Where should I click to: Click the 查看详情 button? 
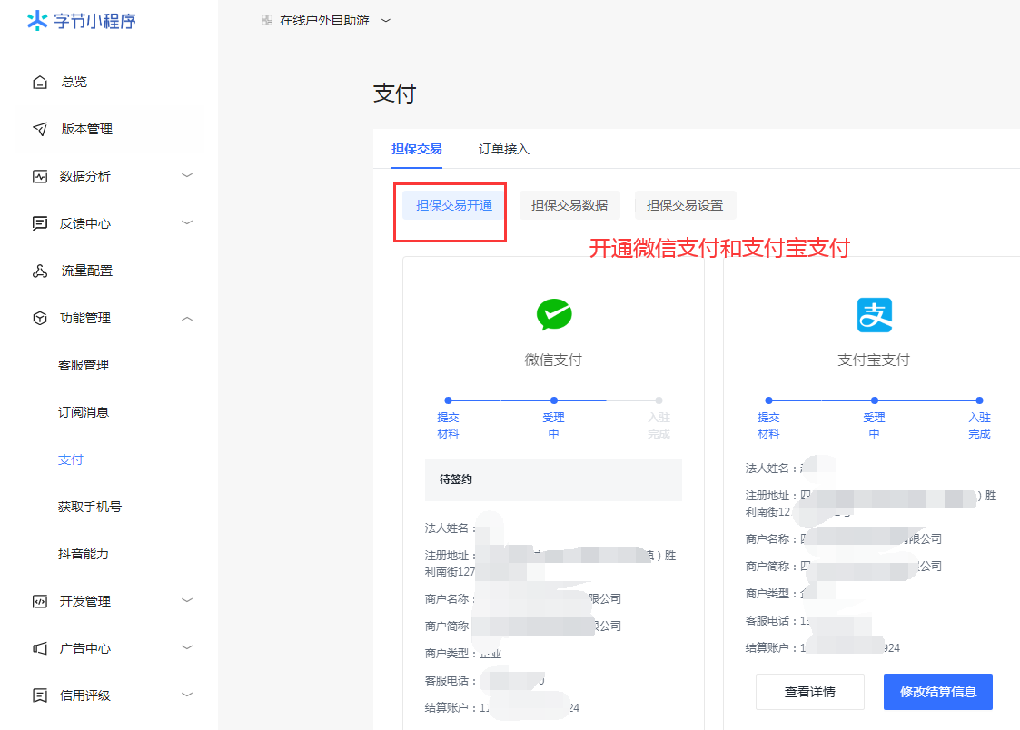click(810, 692)
